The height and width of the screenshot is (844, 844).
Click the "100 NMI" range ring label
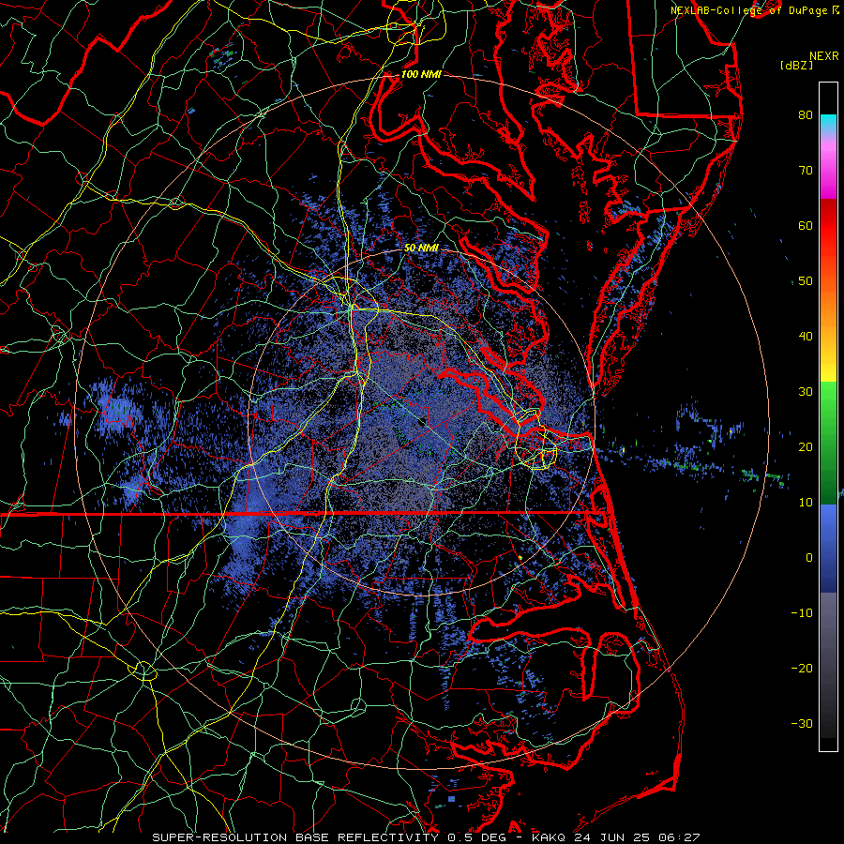pyautogui.click(x=421, y=74)
